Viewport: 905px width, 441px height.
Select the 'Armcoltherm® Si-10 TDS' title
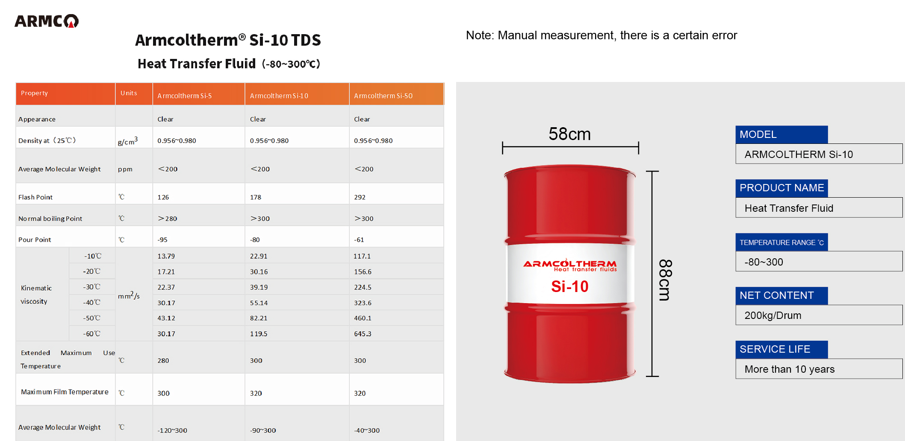228,40
